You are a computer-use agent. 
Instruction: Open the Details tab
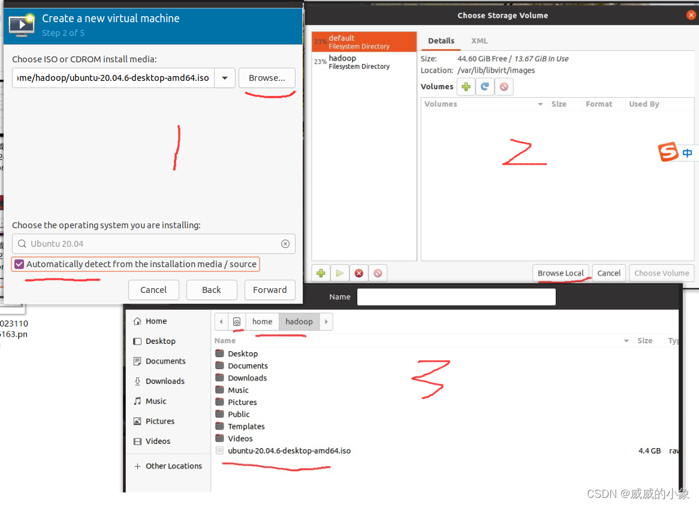(441, 41)
